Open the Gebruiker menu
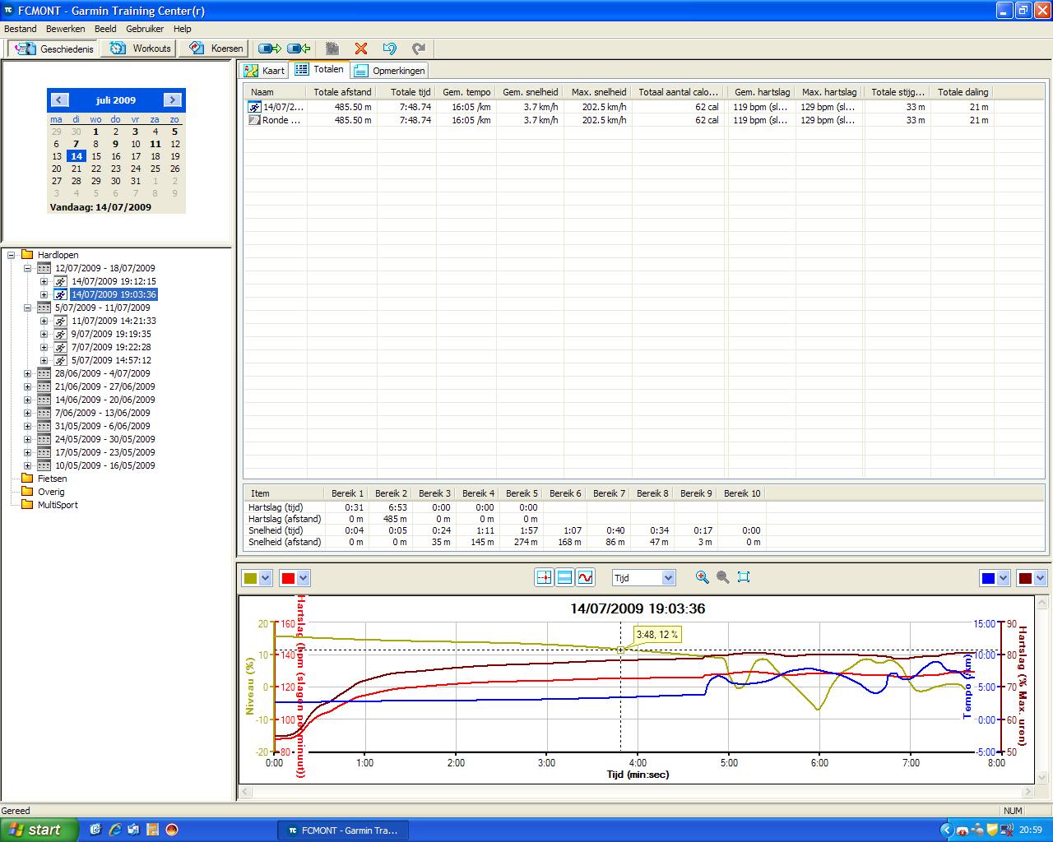 tap(145, 29)
